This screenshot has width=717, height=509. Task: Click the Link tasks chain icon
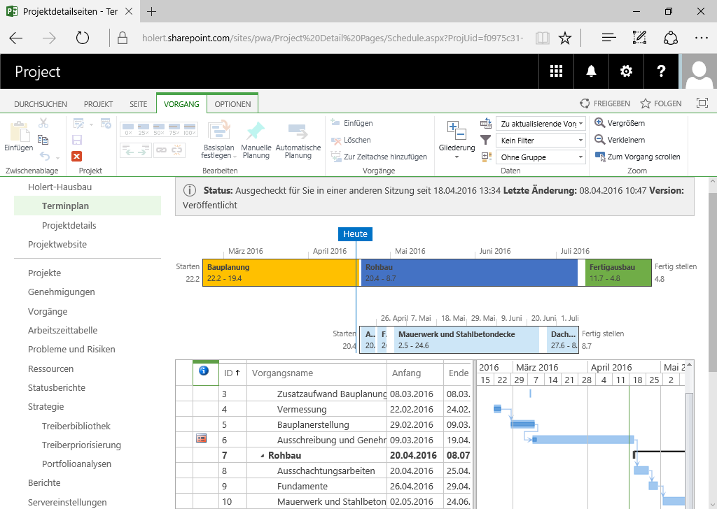162,150
